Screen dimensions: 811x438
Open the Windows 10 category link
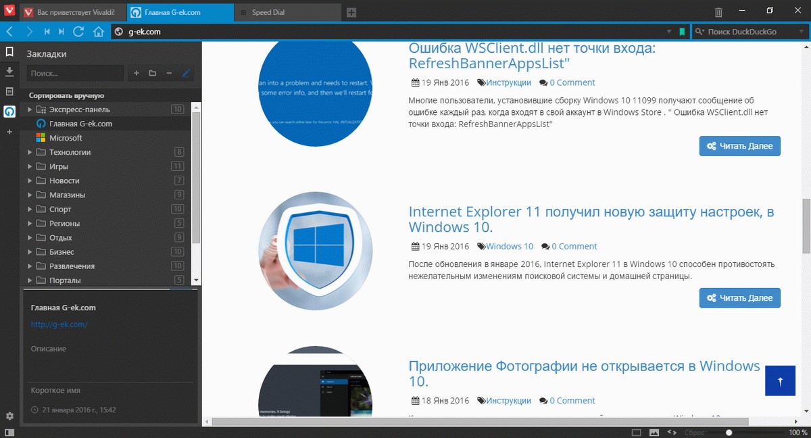coord(510,247)
